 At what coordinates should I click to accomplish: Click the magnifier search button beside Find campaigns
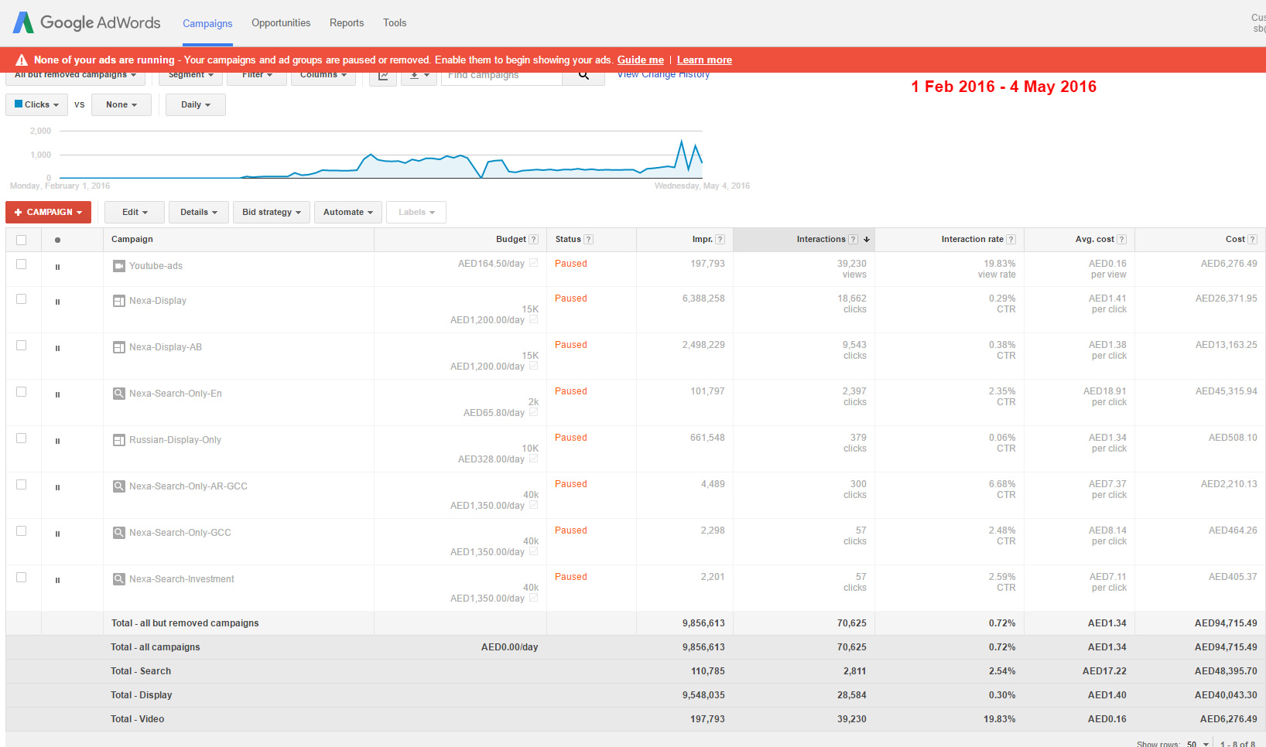[x=583, y=76]
